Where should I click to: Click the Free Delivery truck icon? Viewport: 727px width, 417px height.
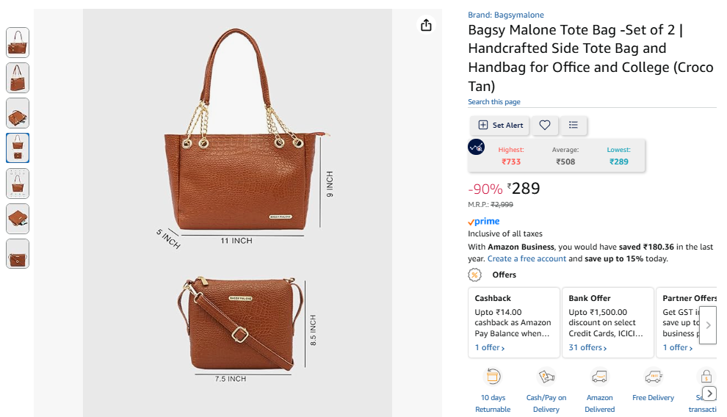(x=653, y=377)
